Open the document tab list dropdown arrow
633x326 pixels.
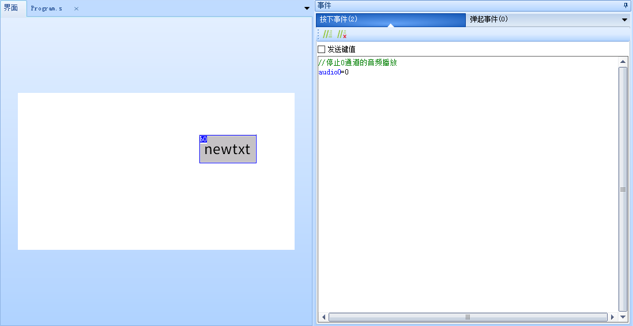pyautogui.click(x=307, y=9)
